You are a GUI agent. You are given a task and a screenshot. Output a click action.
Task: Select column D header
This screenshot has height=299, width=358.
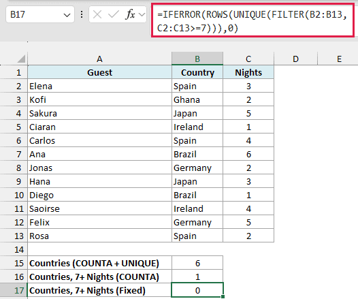click(x=295, y=59)
